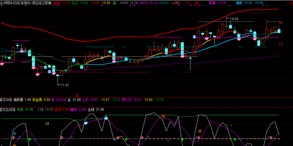Image resolution: width=293 pixels, height=146 pixels.
Task: Click the orange 鸳 marker on the purple line
Action: (164, 116)
